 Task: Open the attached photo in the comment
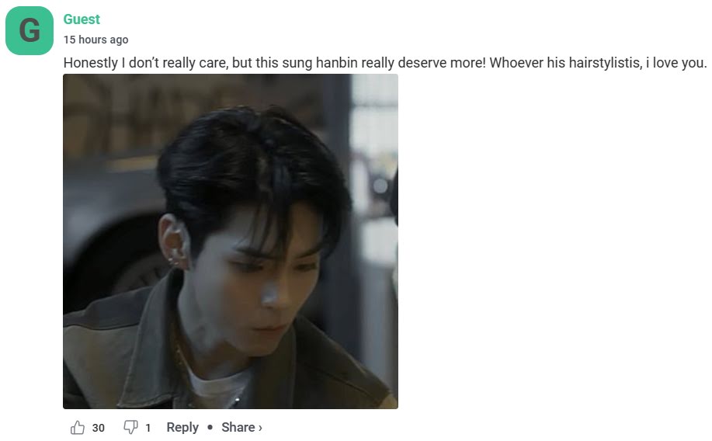[231, 241]
